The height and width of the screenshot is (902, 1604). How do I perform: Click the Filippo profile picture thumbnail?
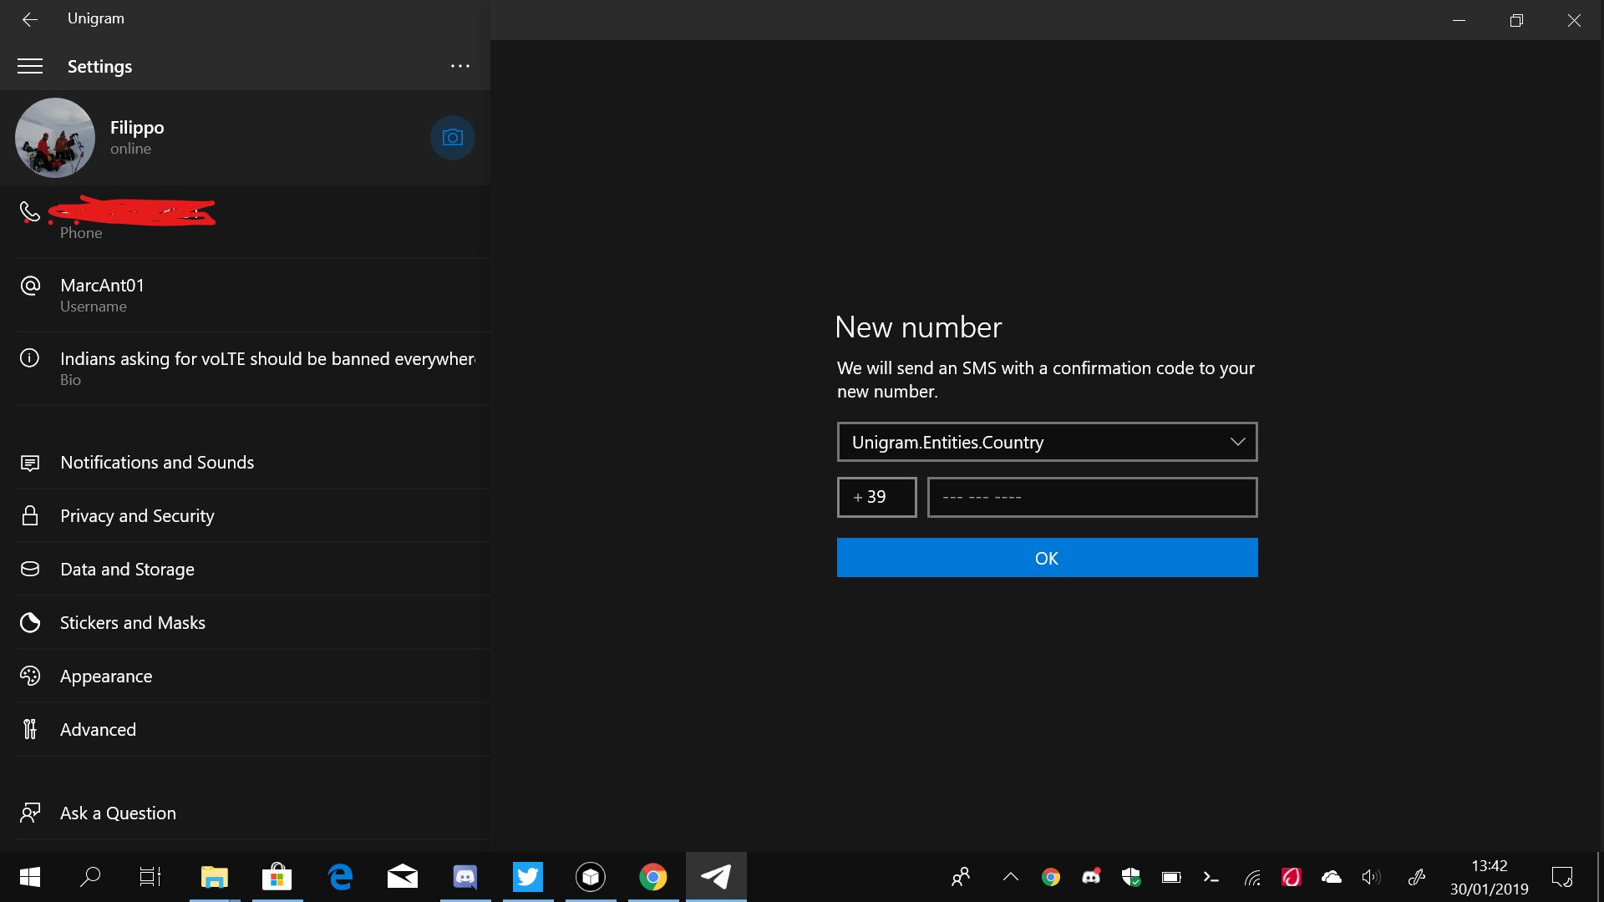55,138
